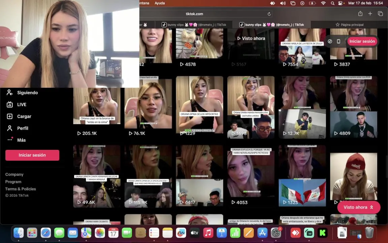388x243 pixels.
Task: Click the battery status icon
Action: [312, 3]
